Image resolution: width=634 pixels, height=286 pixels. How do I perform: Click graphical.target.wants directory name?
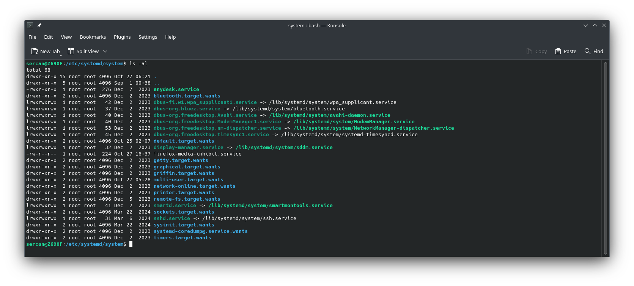(187, 167)
